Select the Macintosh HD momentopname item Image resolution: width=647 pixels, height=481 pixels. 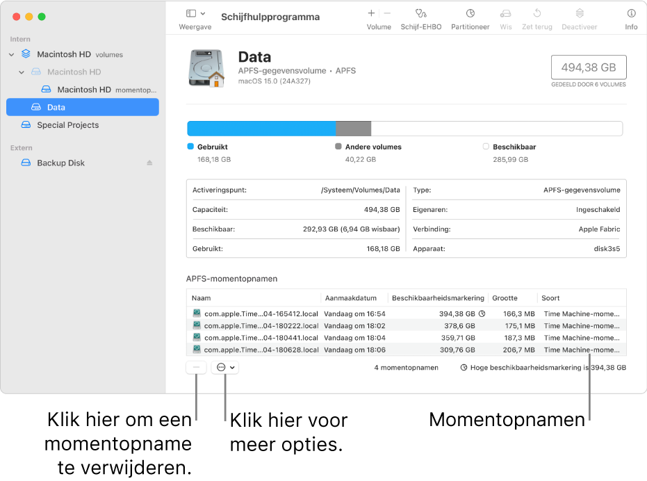pyautogui.click(x=83, y=90)
